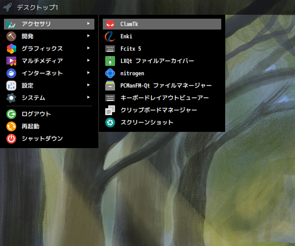Open the インターネット menu category
295x246 pixels.
point(49,73)
